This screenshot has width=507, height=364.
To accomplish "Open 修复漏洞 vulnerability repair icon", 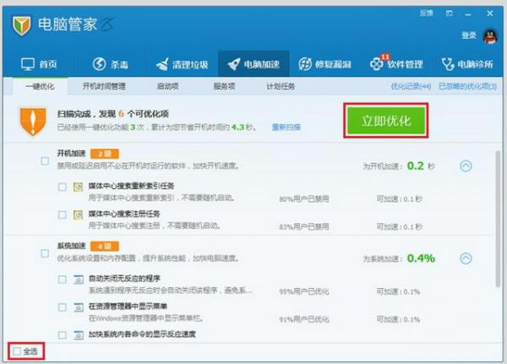I will point(306,64).
